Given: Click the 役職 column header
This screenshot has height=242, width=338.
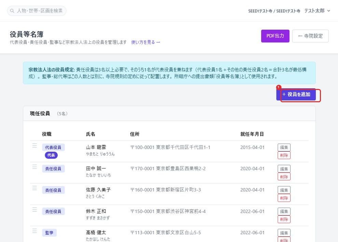Looking at the screenshot, I should point(46,134).
